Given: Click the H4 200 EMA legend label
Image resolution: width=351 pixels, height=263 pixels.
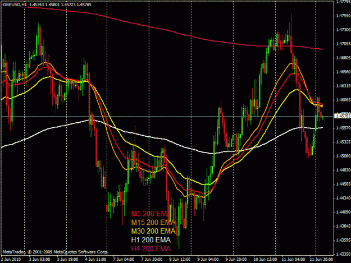Looking at the screenshot, I should 151,248.
